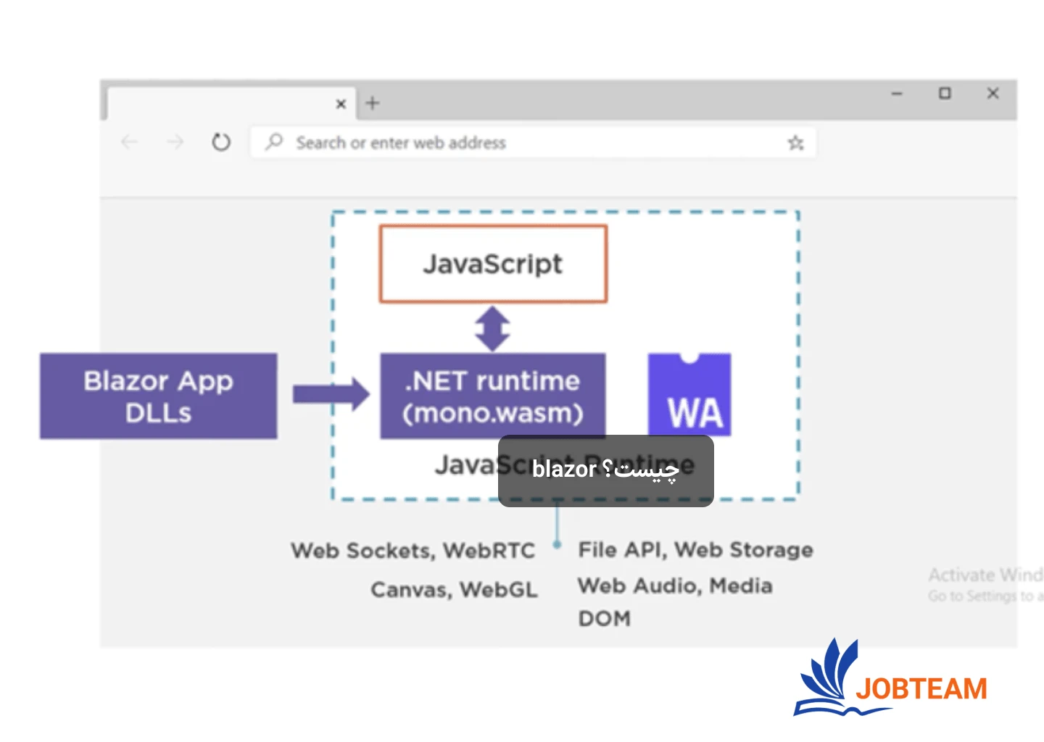Click the JavaScript box
Image resolution: width=1044 pixels, height=742 pixels.
pos(493,264)
